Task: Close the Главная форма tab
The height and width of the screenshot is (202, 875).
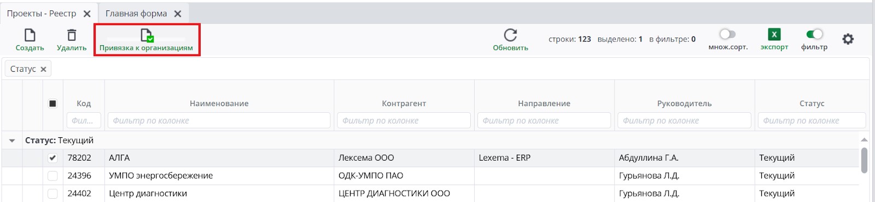Action: coord(178,14)
